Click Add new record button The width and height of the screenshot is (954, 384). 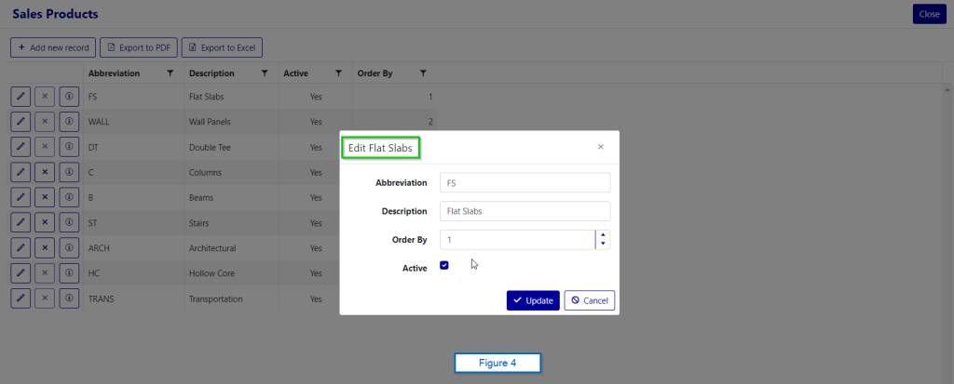pos(53,47)
